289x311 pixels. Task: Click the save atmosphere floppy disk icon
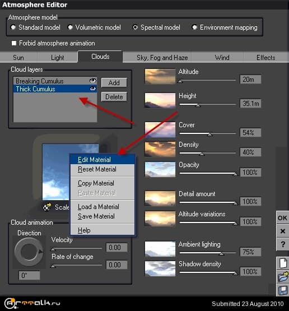pyautogui.click(x=283, y=290)
